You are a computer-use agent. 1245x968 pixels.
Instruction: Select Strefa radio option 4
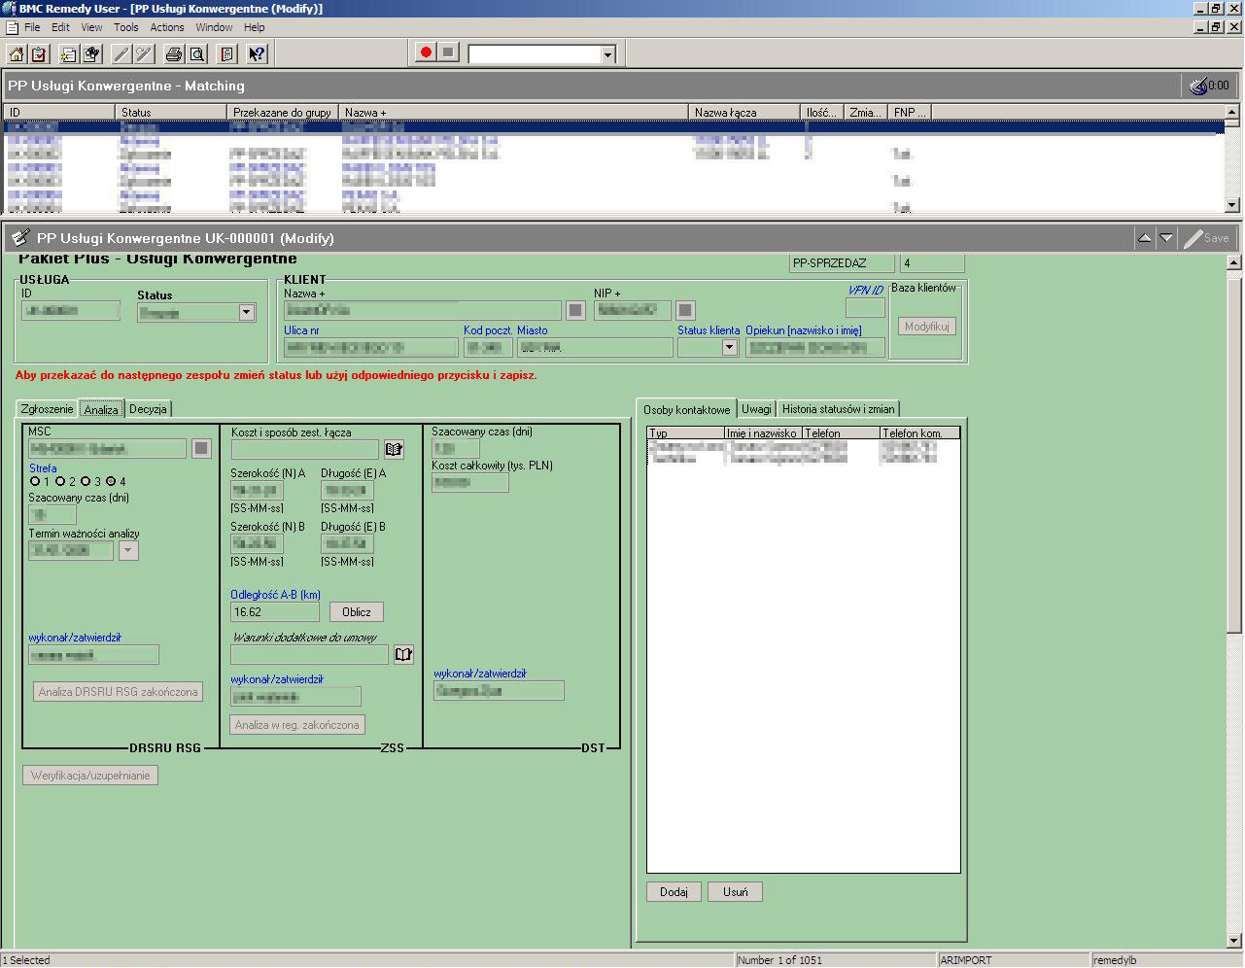pos(111,481)
